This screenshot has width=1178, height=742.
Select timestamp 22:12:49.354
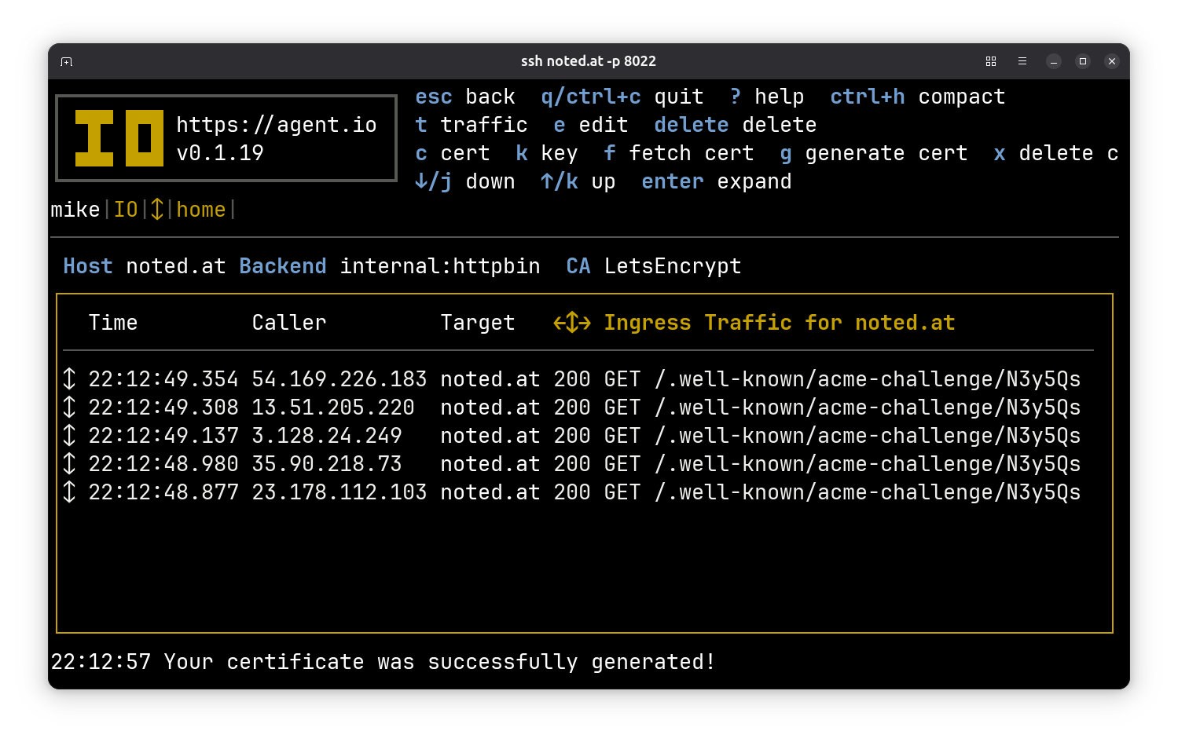(x=163, y=379)
